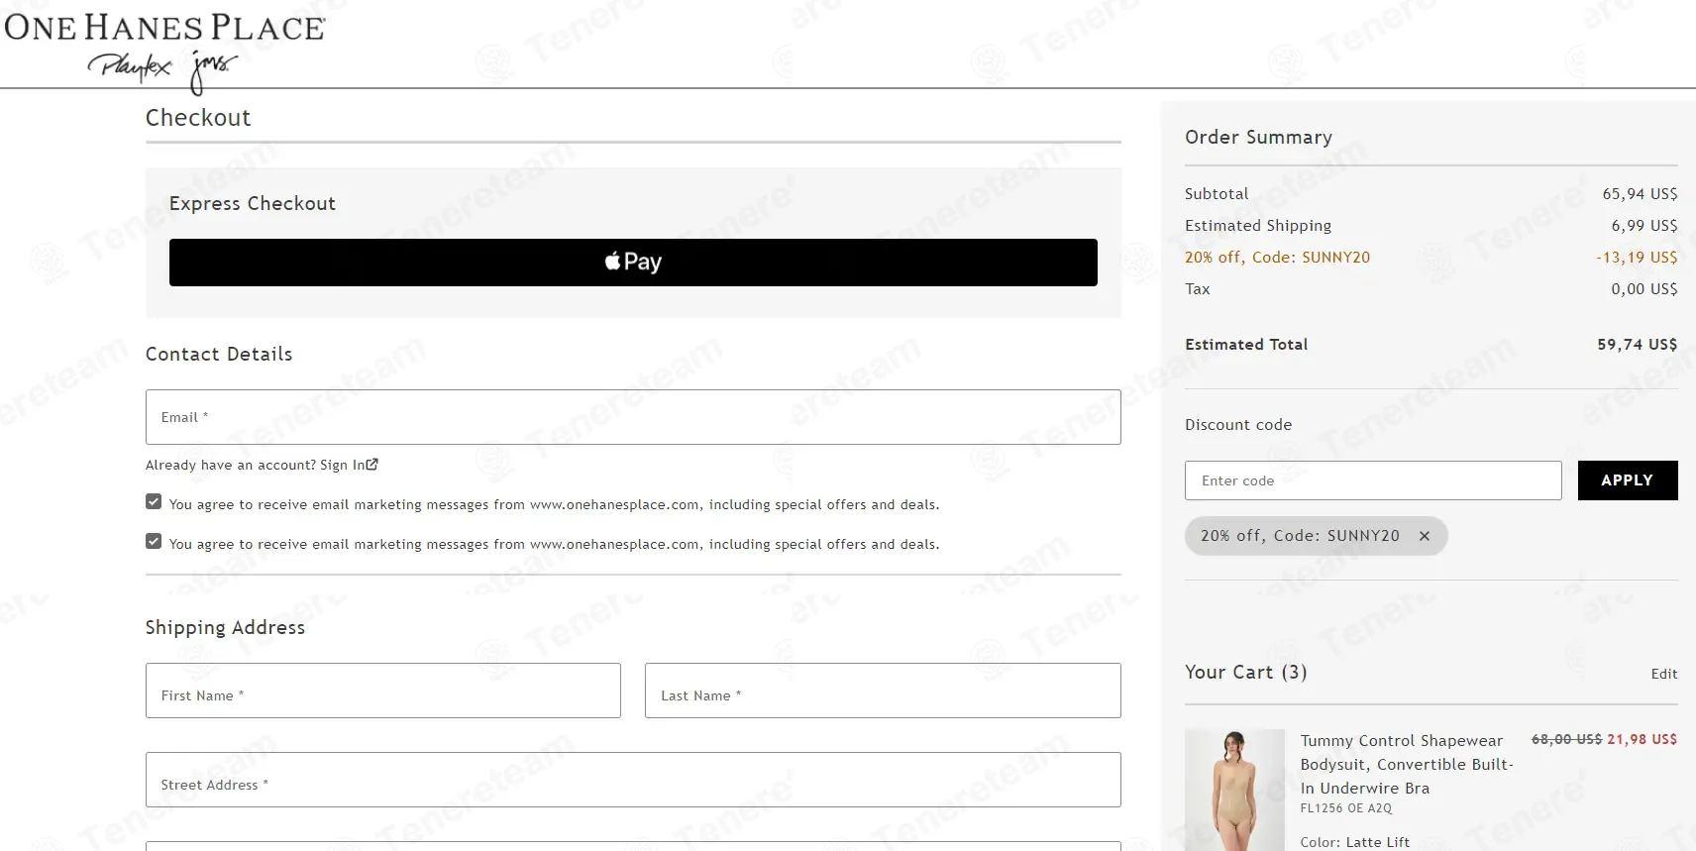Click the shipping cost 6,99 US$
Screen dimensions: 1696x851
[x=1644, y=226]
